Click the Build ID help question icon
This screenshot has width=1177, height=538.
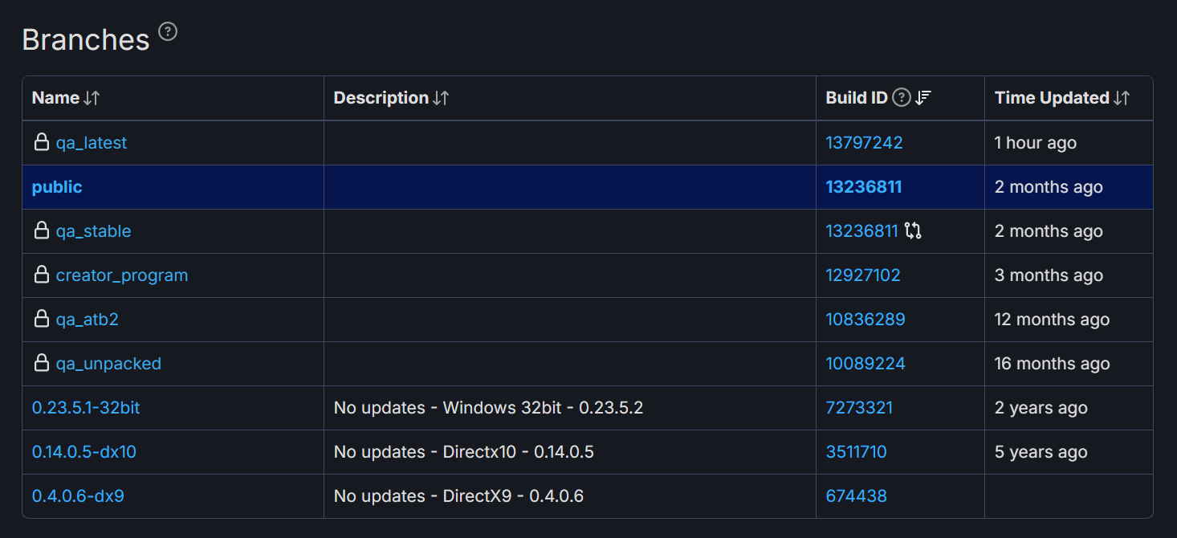pyautogui.click(x=902, y=98)
